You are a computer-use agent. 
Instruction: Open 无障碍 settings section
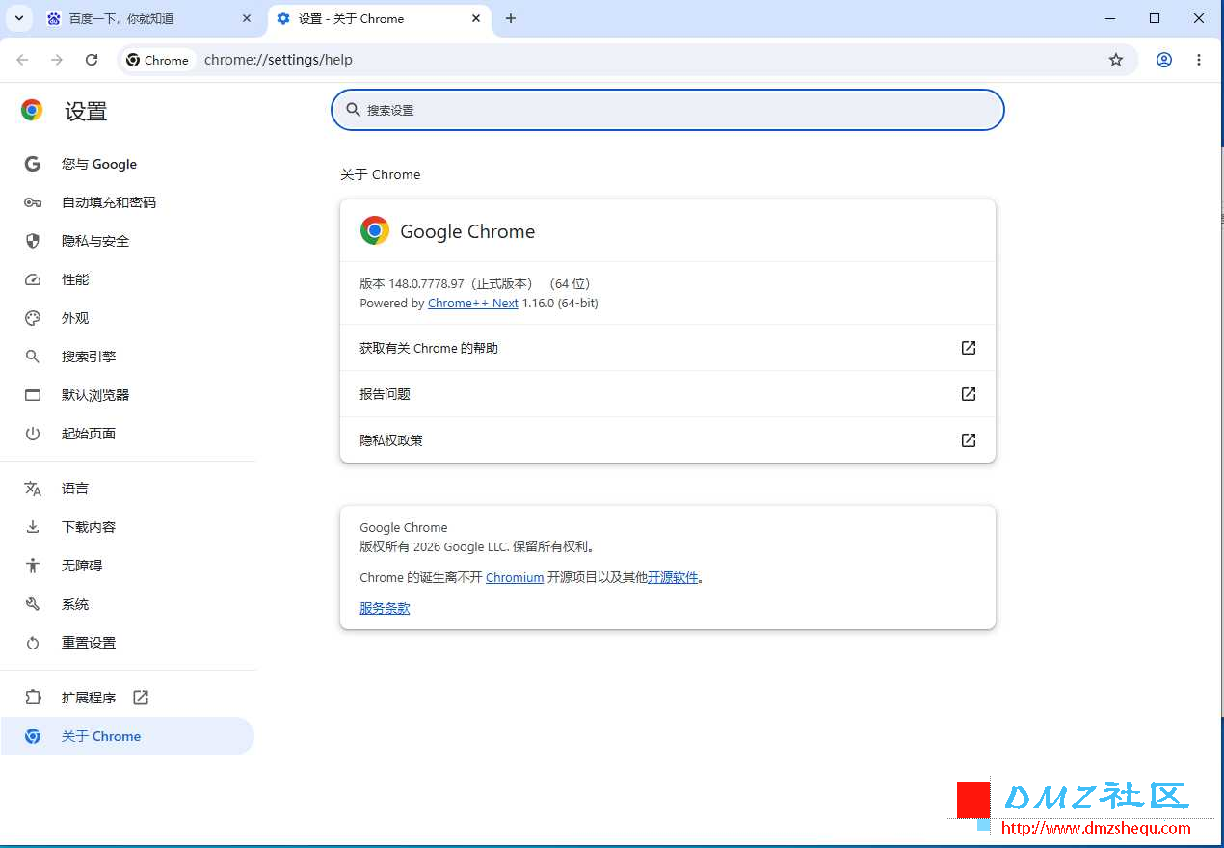(x=127, y=566)
